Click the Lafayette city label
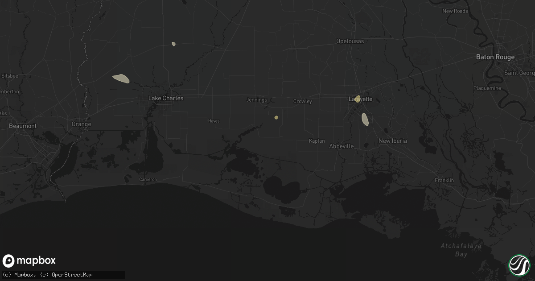The width and height of the screenshot is (535, 281). 360,99
